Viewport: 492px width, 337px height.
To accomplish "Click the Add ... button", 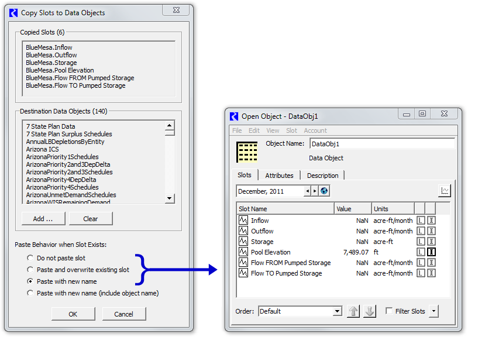I will click(43, 219).
